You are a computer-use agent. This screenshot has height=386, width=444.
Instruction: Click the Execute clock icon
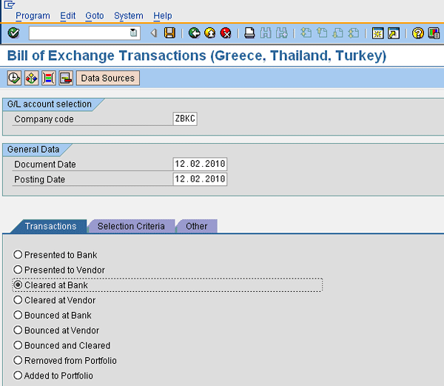14,78
